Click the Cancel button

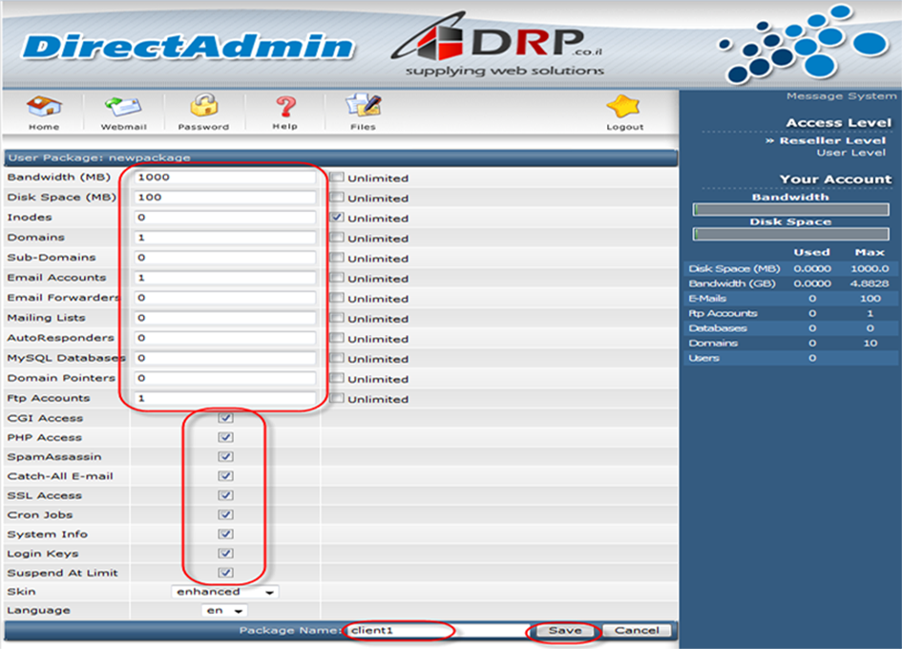coord(637,630)
